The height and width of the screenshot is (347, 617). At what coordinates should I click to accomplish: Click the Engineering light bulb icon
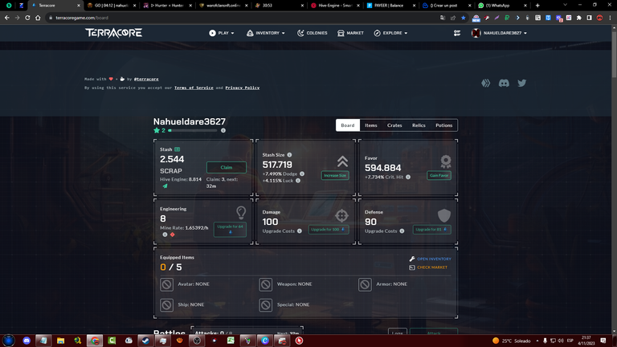pos(241,213)
